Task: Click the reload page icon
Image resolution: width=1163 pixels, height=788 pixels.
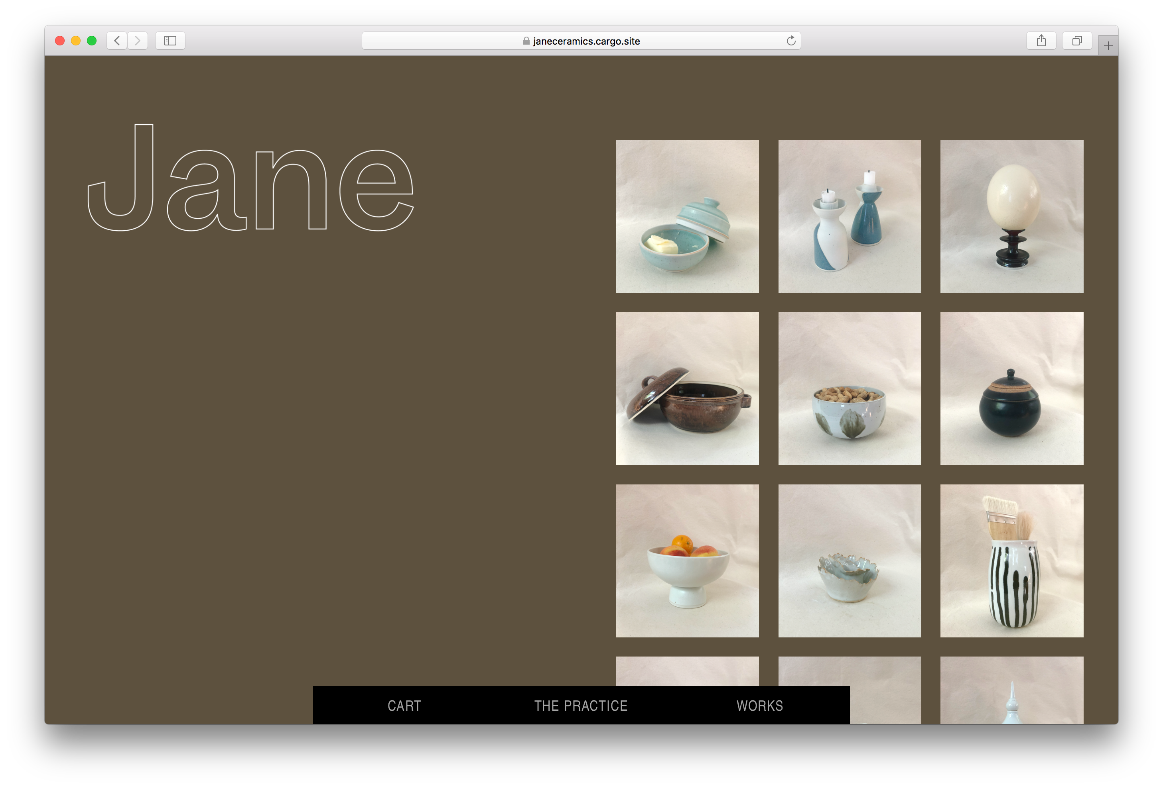Action: 790,41
